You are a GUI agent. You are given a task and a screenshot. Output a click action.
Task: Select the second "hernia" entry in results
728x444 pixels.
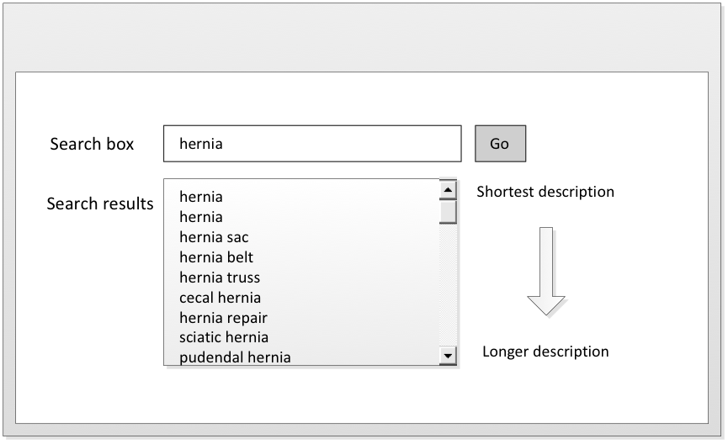201,217
